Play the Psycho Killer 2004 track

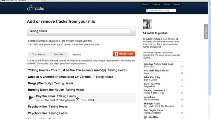(x=31, y=98)
